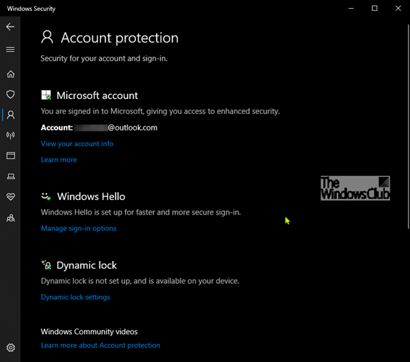Open Dynamic lock settings link
This screenshot has height=362, width=410.
pyautogui.click(x=75, y=297)
